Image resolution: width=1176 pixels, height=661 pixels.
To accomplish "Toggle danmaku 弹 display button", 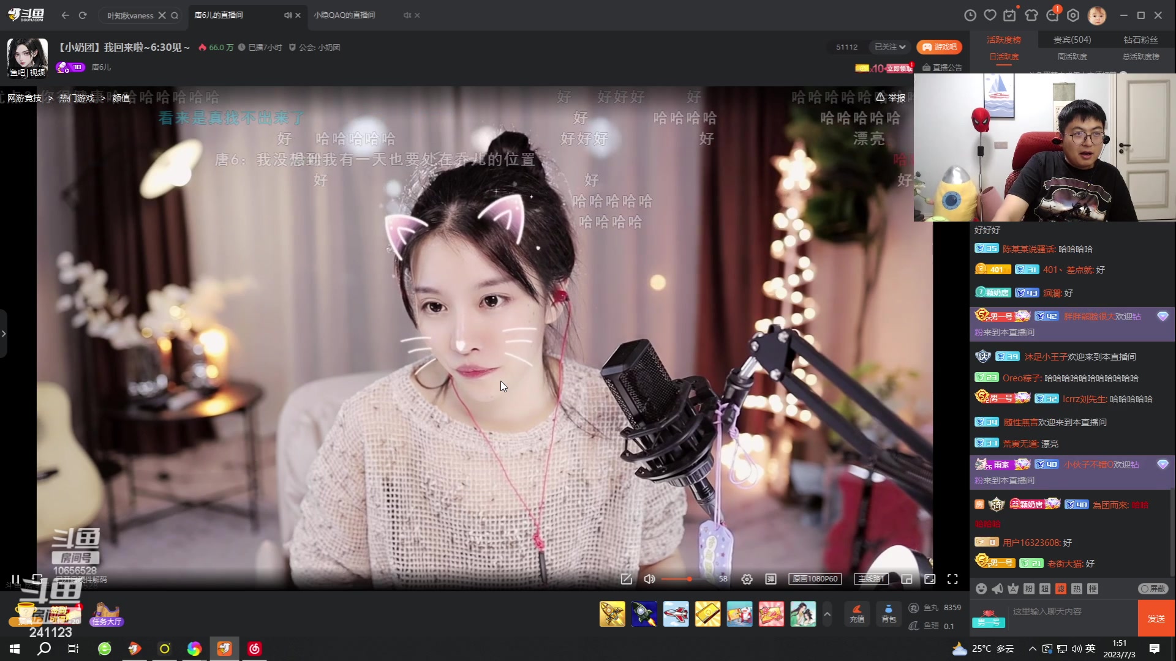I will (771, 579).
